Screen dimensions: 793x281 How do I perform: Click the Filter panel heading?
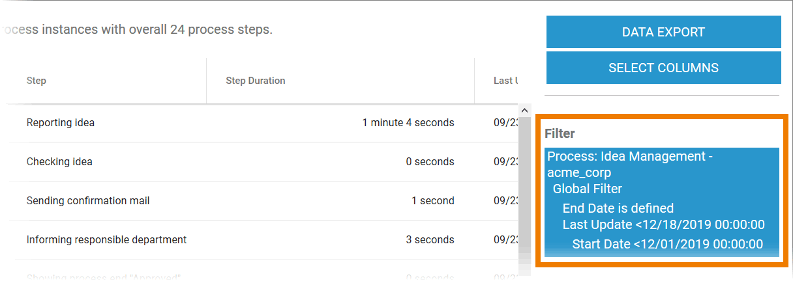560,133
